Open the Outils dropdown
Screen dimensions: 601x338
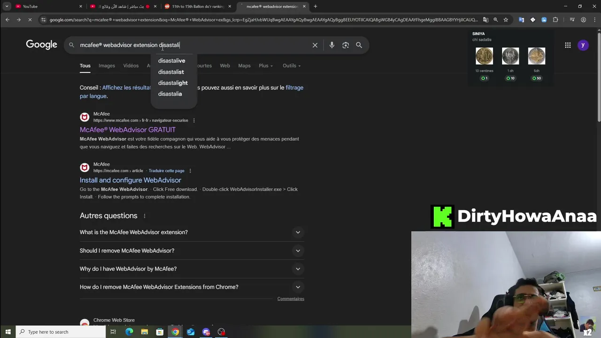click(x=292, y=66)
